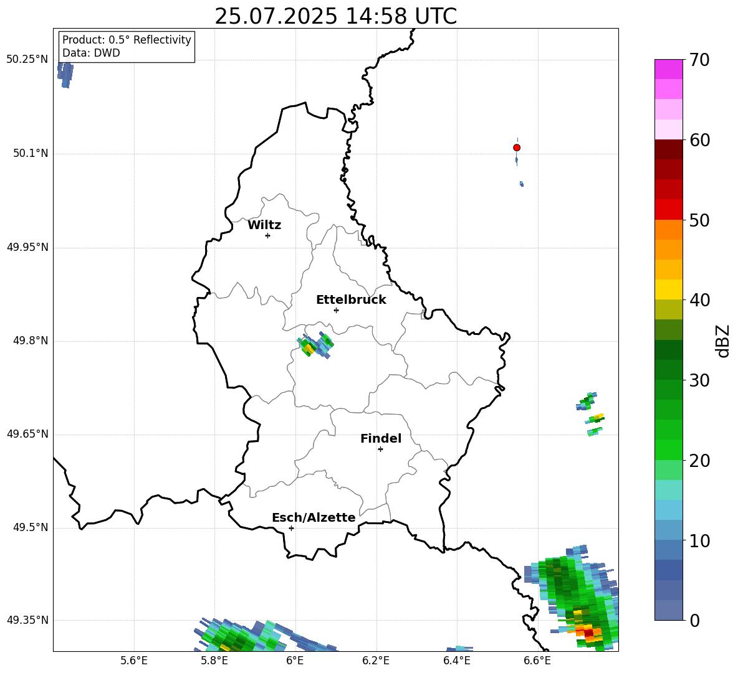Click the bright red colorbar segment above 50
The image size is (738, 673).
(x=668, y=210)
